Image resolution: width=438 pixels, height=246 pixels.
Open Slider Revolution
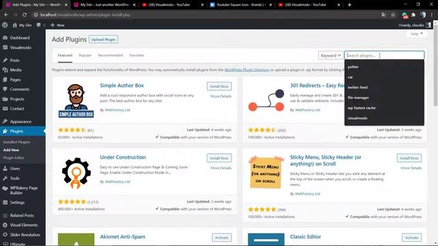25,235
